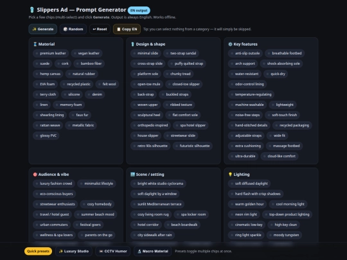Select the bright white studio cyclorama chip

[158, 184]
